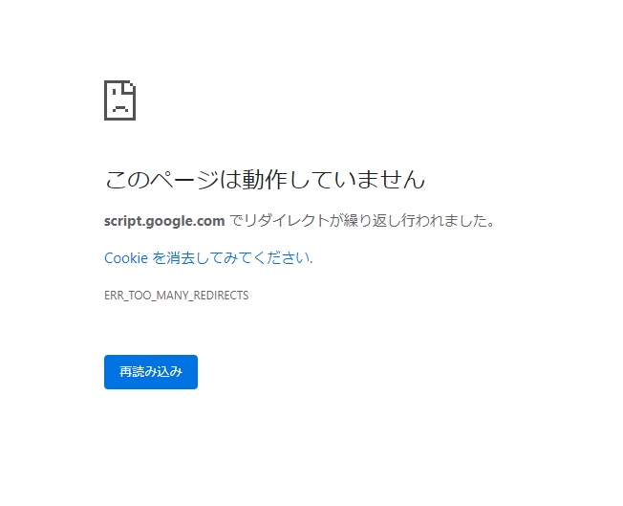The width and height of the screenshot is (623, 506).
Task: Click the bold script.google.com domain text
Action: point(164,221)
